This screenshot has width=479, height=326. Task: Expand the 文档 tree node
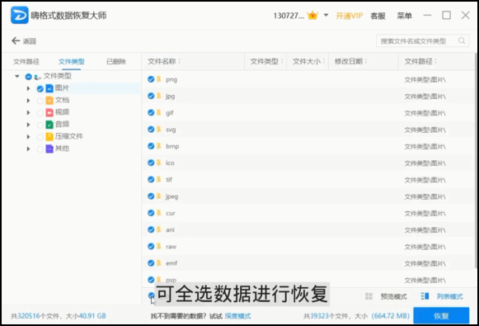28,101
